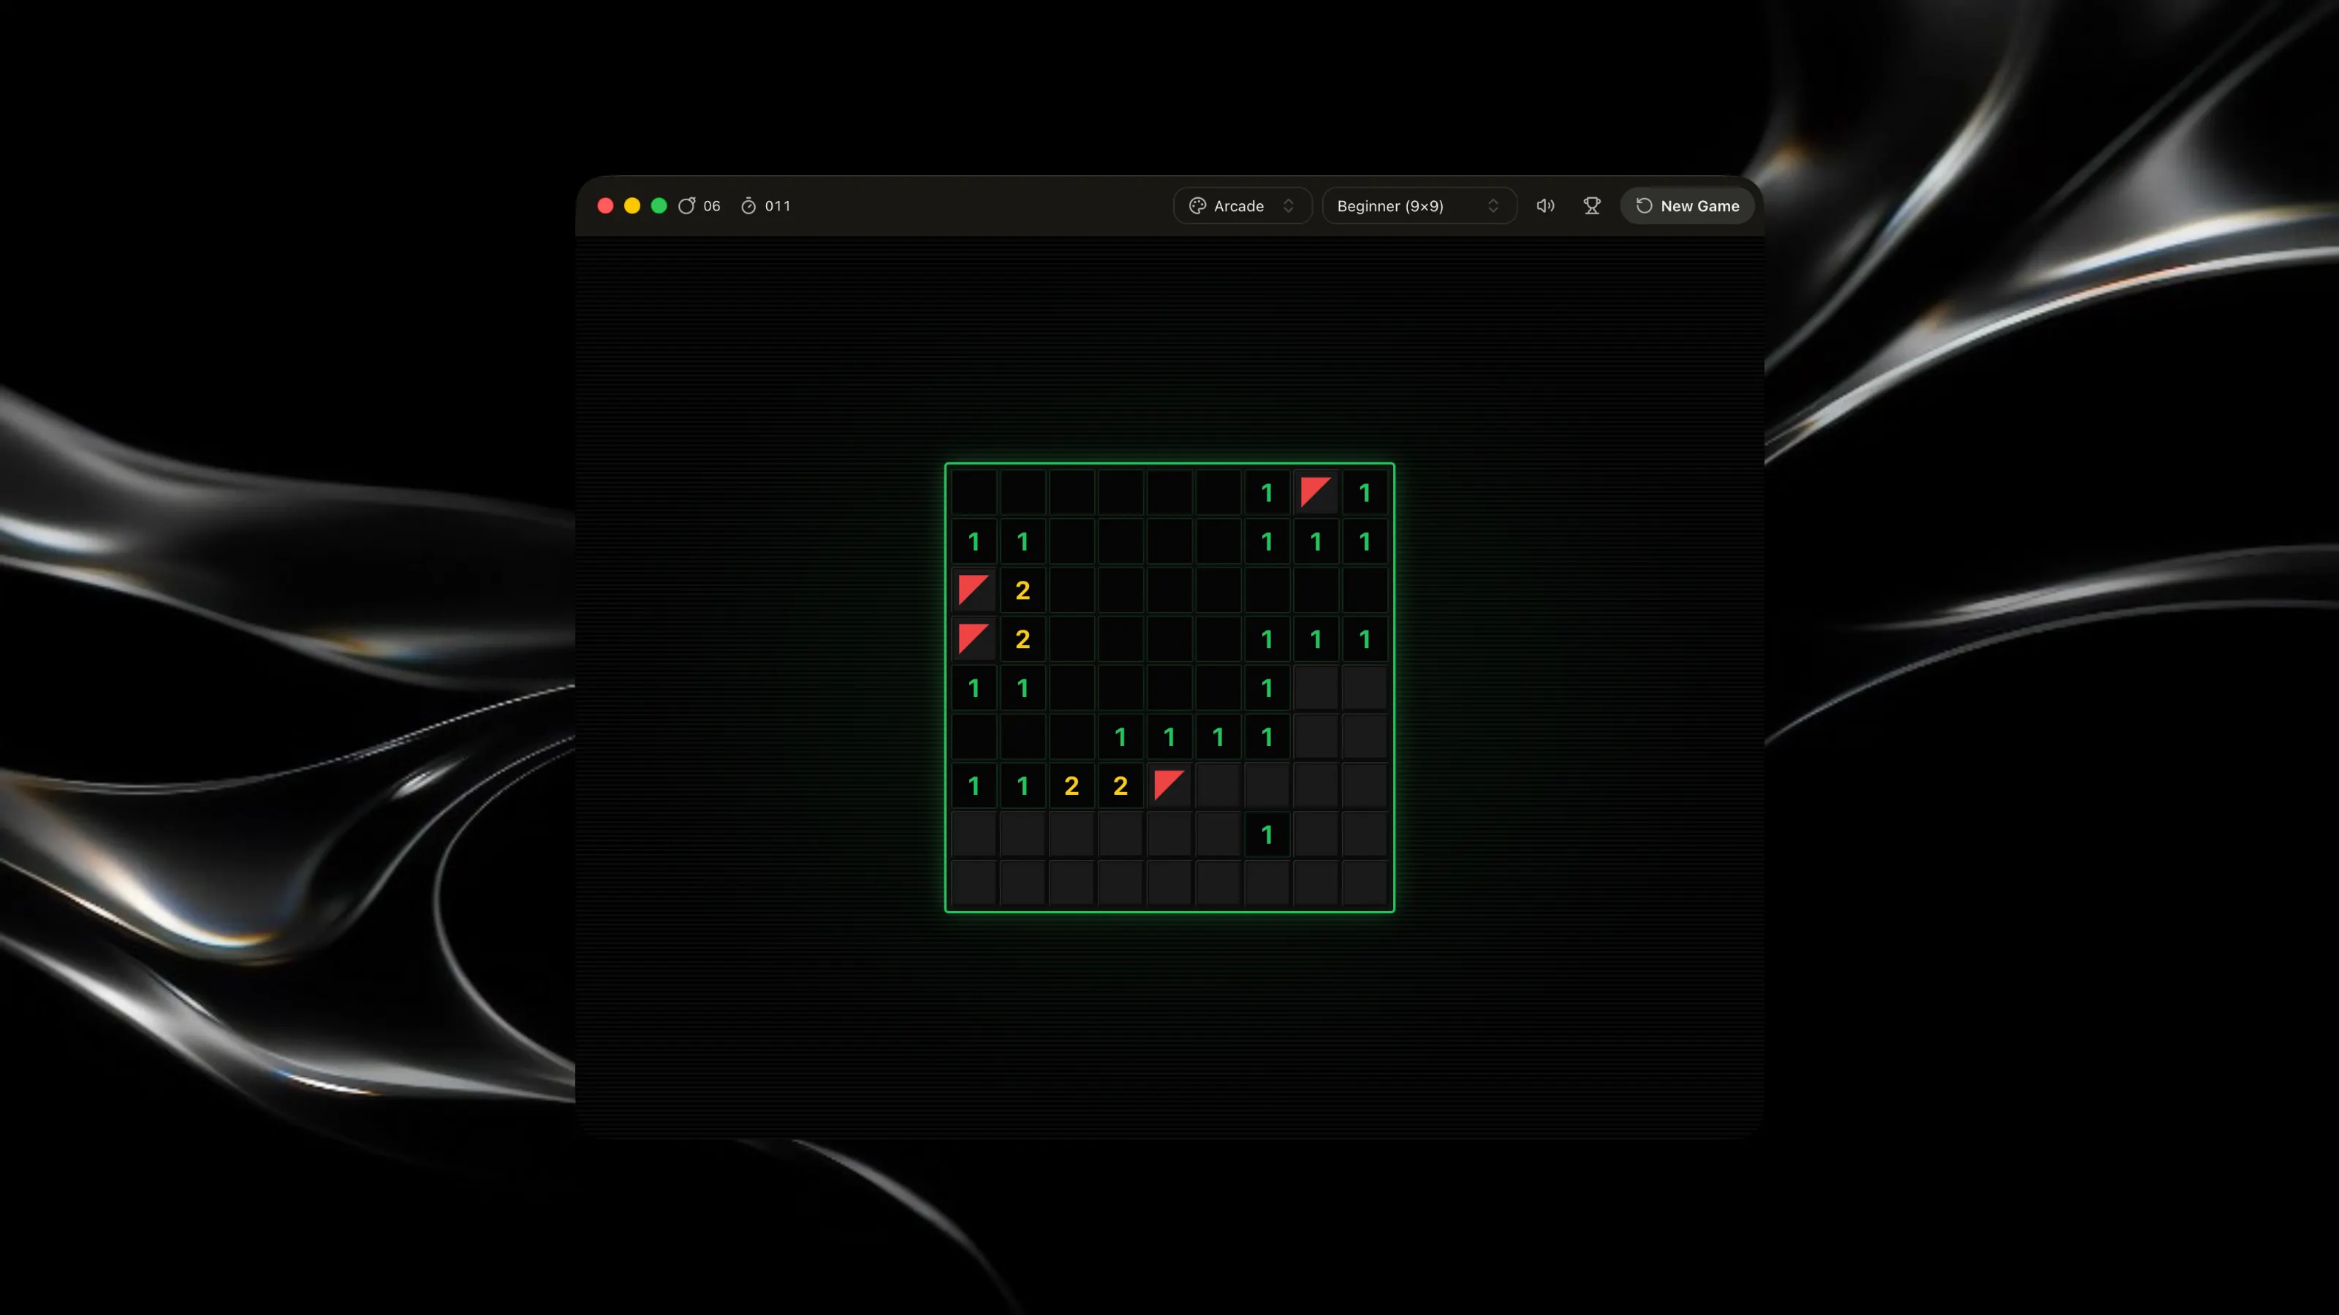Screen dimensions: 2339x1315
Task: Open the Arcade theme dropdown
Action: (1242, 206)
